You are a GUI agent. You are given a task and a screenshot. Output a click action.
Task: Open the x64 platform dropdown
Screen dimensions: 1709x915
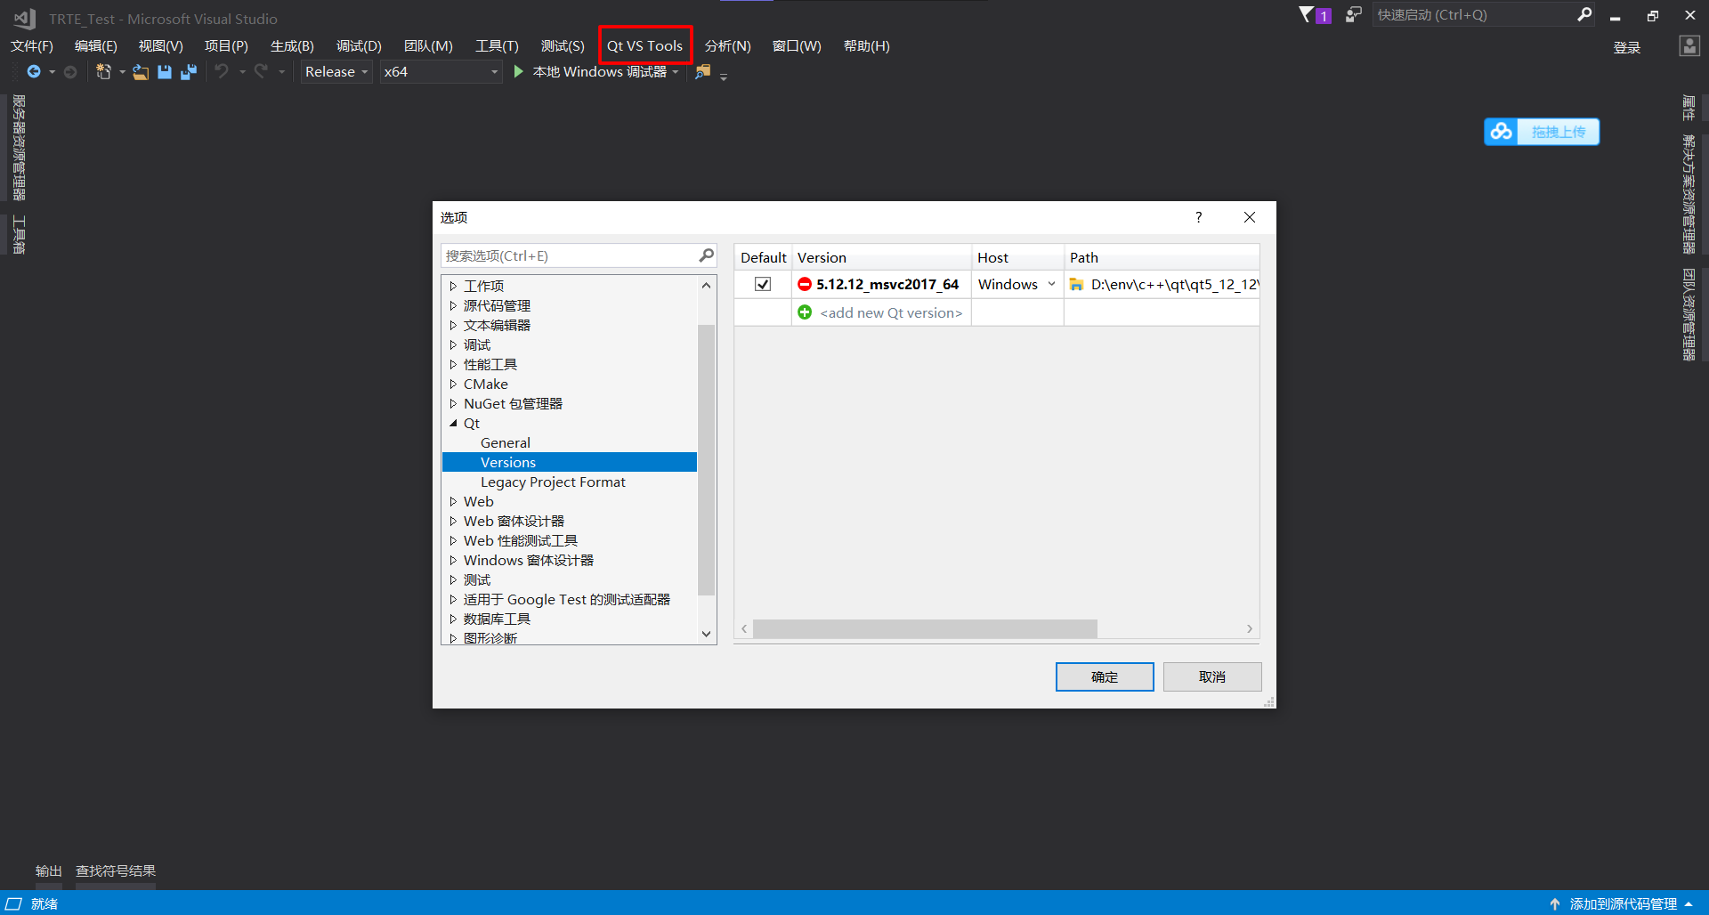coord(441,72)
